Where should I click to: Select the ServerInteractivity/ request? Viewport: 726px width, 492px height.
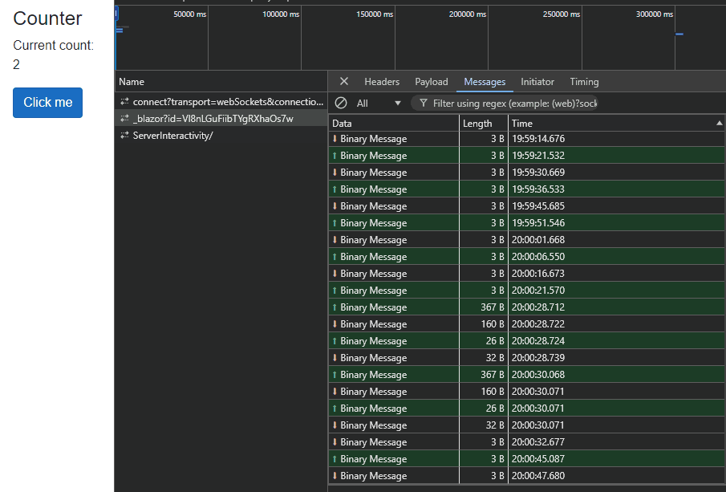point(172,136)
